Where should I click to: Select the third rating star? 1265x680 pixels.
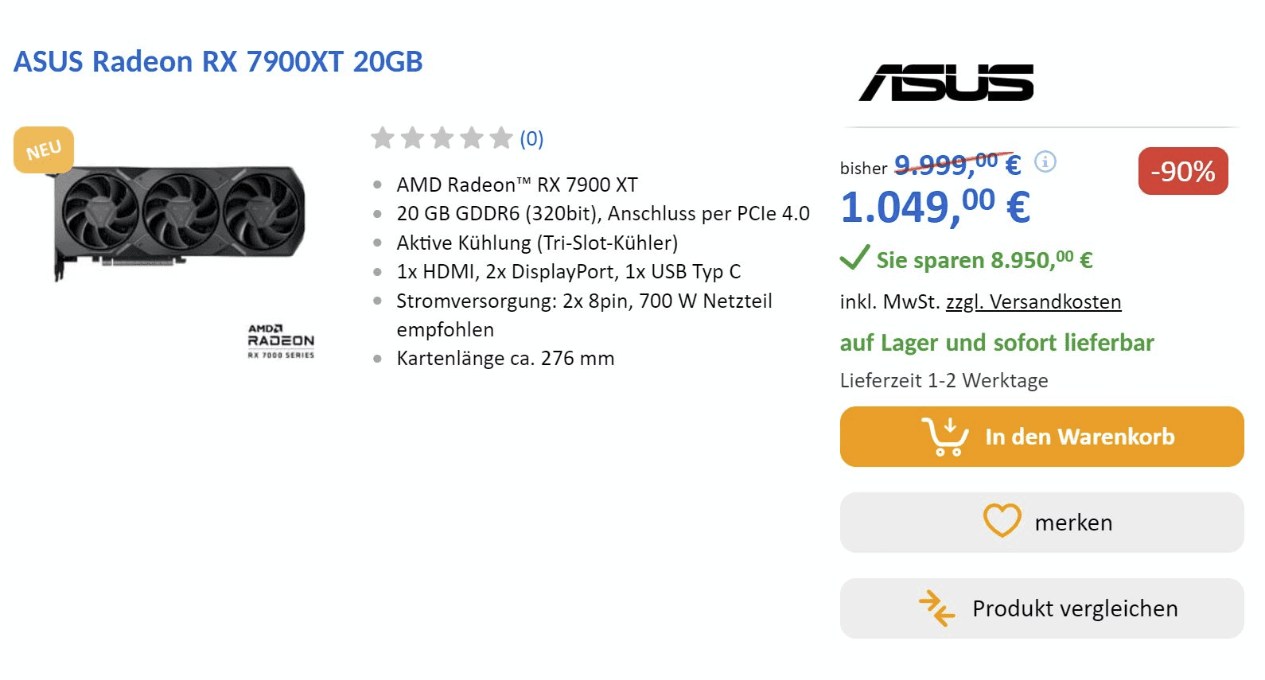tap(442, 138)
